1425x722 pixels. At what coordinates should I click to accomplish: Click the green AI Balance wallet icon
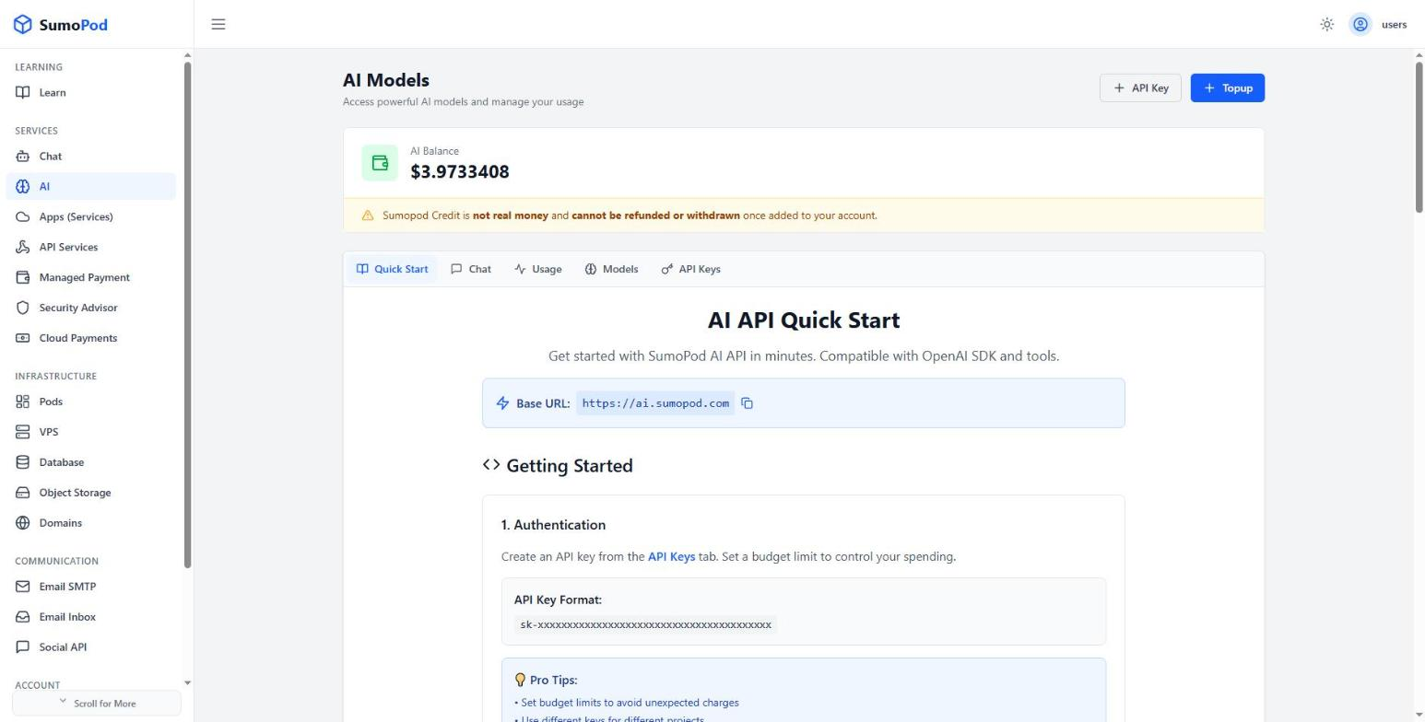click(x=380, y=163)
